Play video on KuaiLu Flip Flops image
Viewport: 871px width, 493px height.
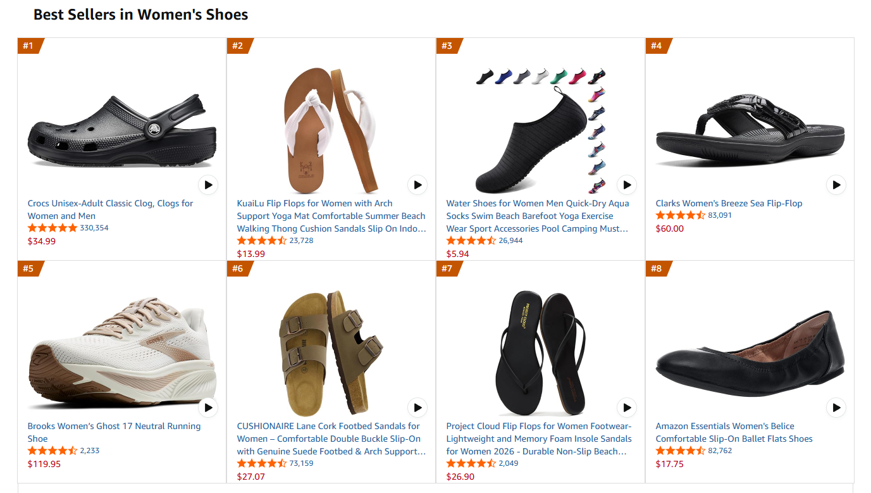[417, 185]
